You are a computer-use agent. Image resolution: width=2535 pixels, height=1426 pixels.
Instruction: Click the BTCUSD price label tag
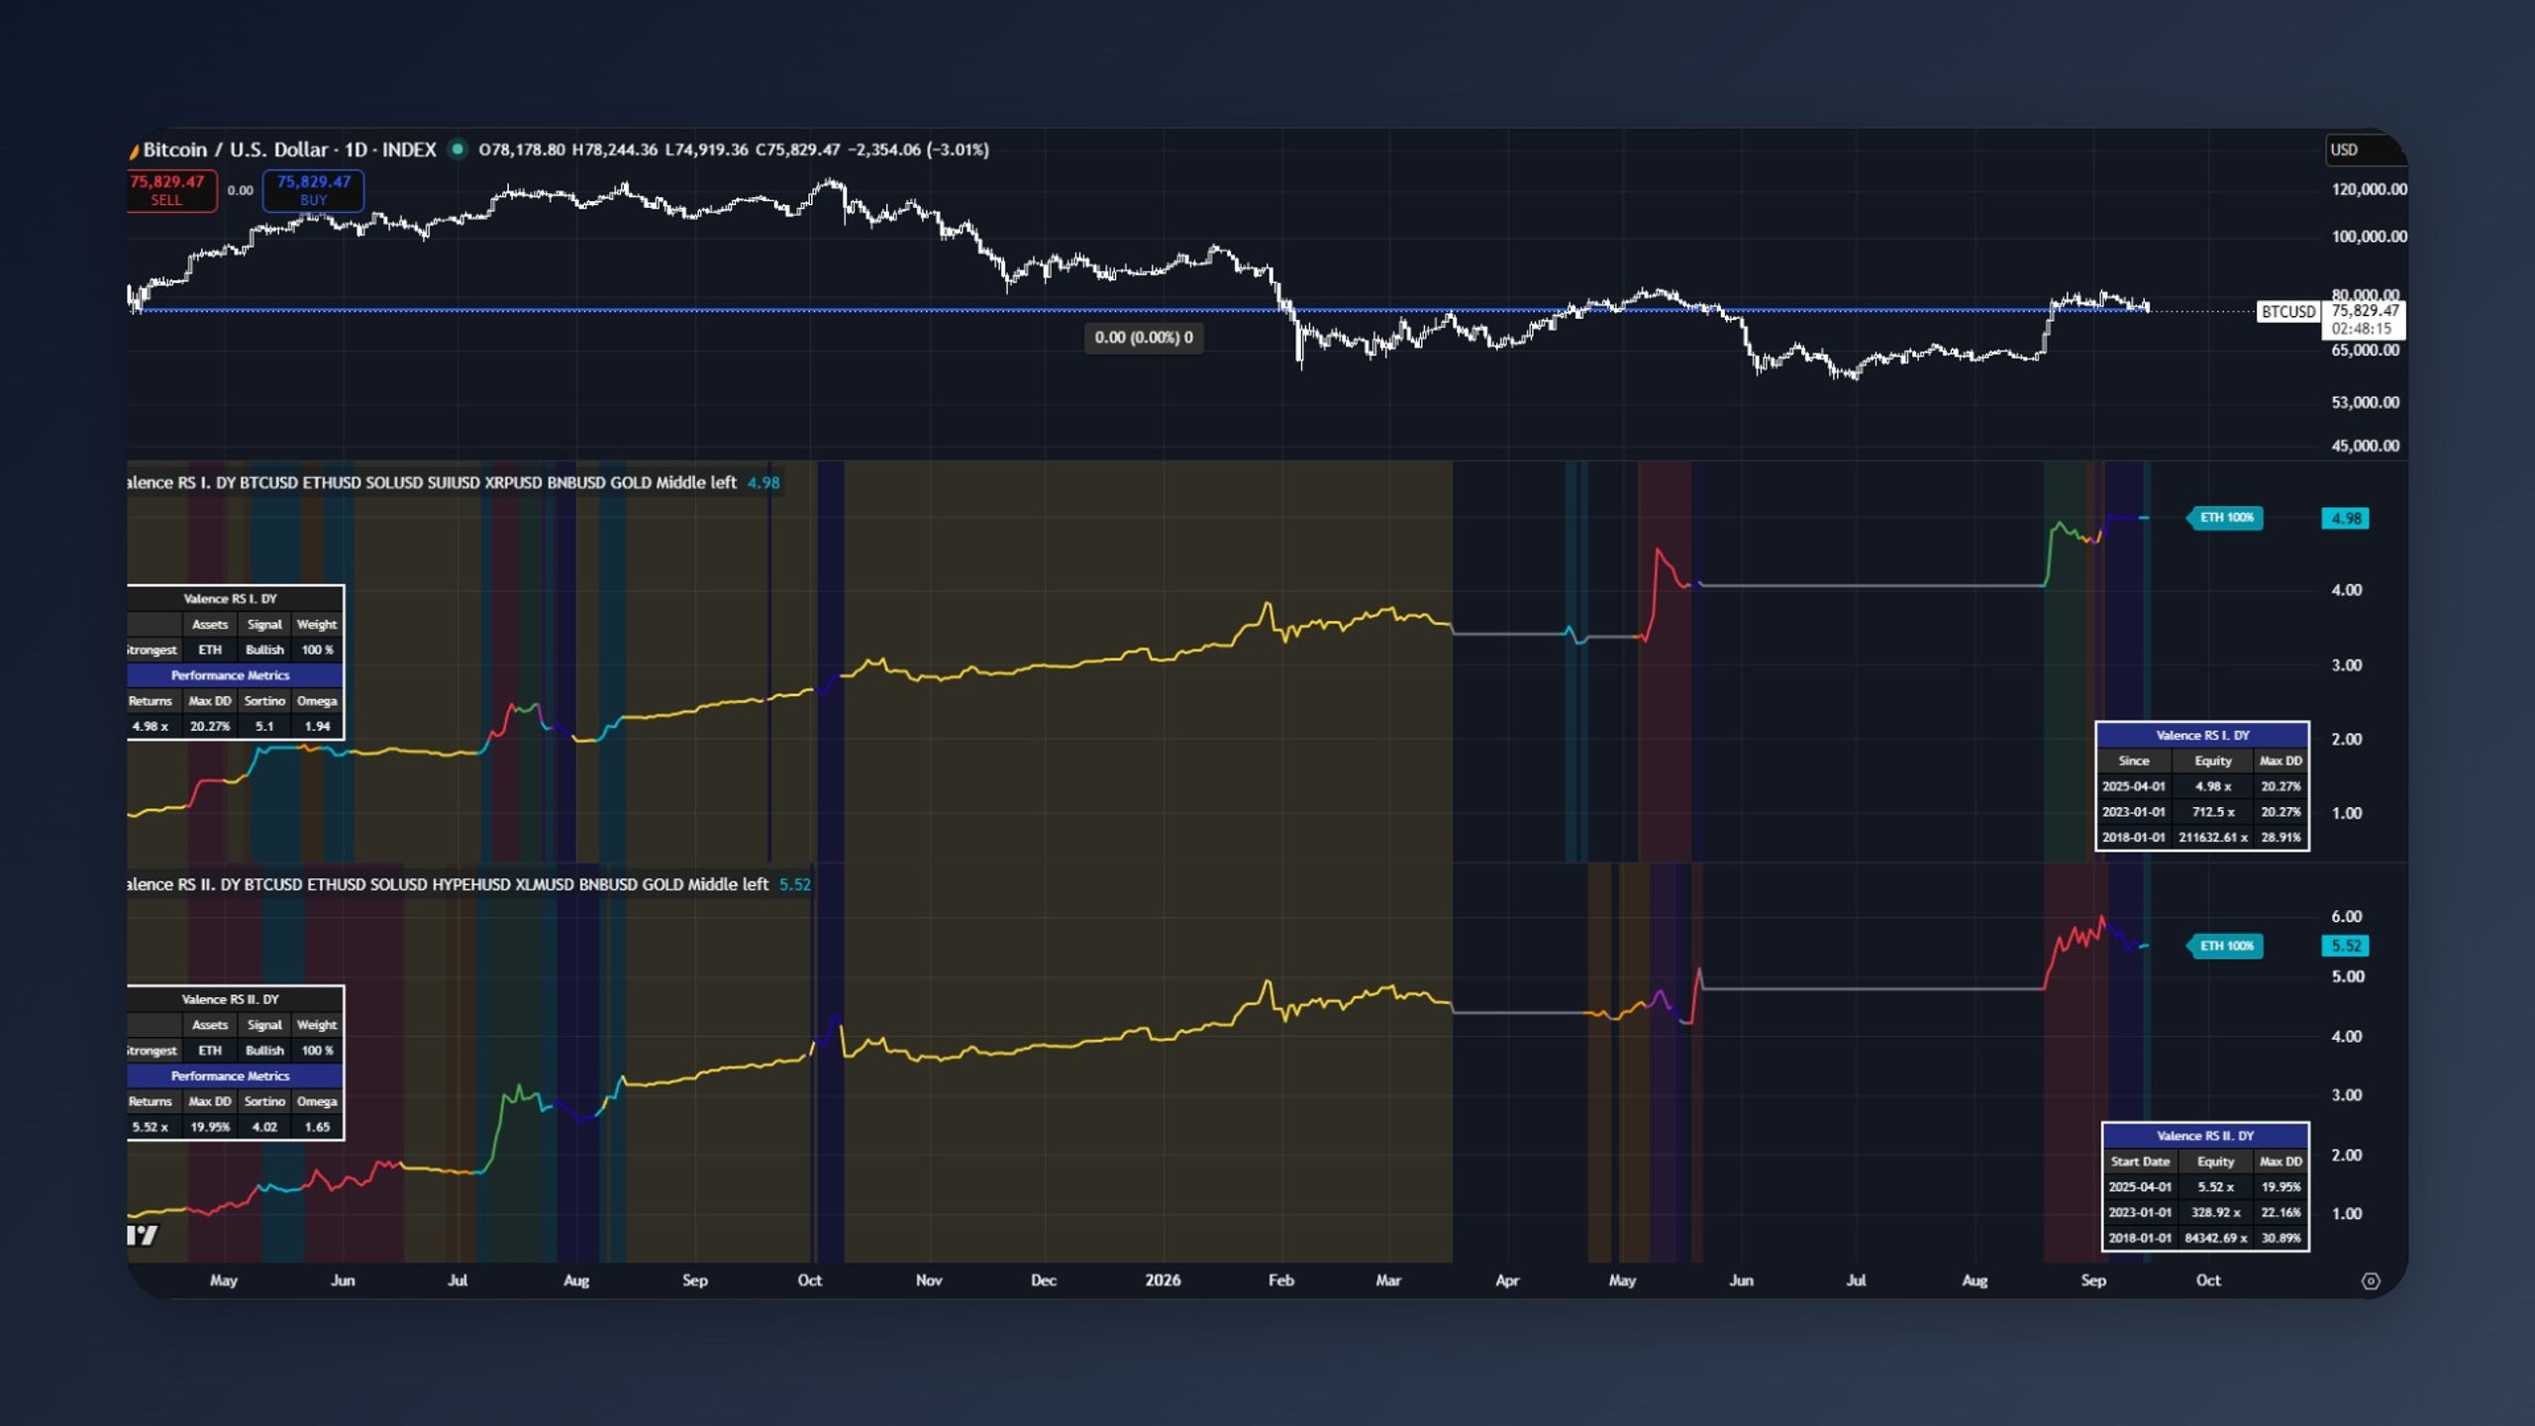coord(2287,312)
